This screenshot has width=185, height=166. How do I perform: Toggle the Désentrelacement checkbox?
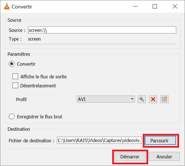pos(15,86)
